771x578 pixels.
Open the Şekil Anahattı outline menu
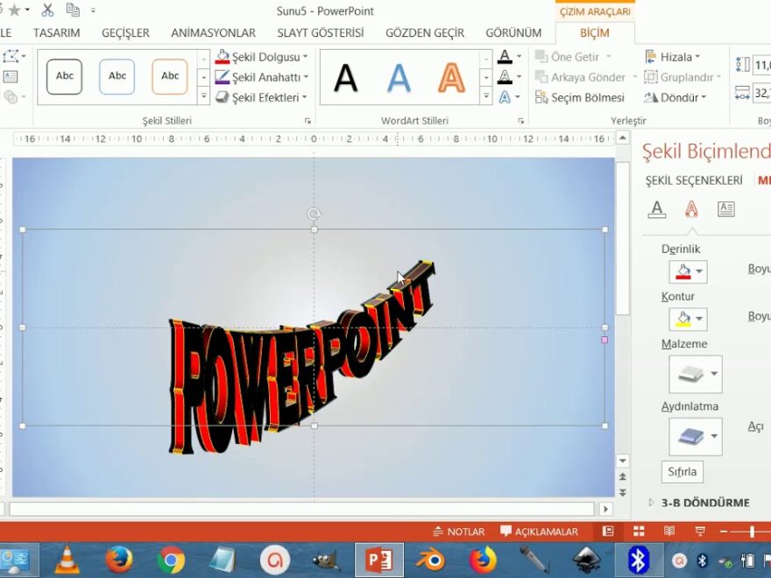[262, 77]
